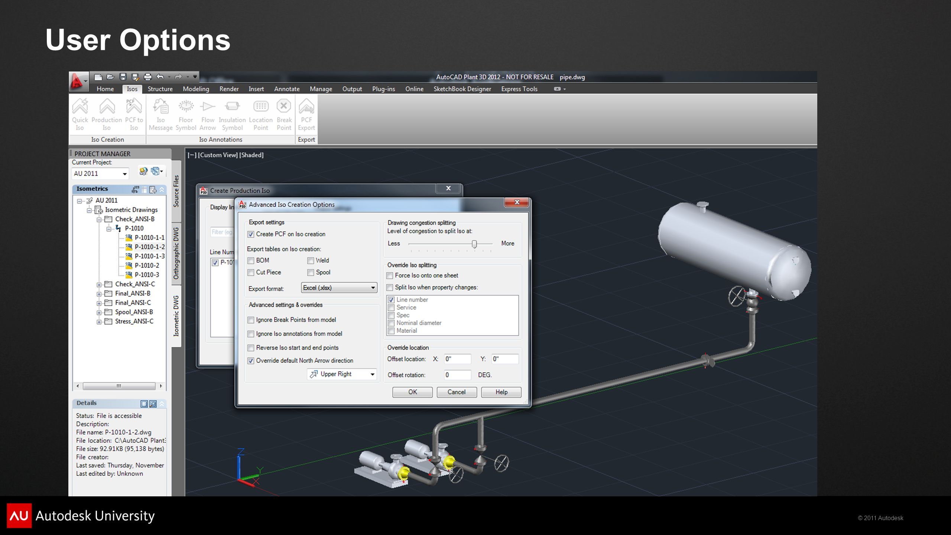
Task: Select the P-1010-1-2 drawing in tree
Action: coord(149,247)
